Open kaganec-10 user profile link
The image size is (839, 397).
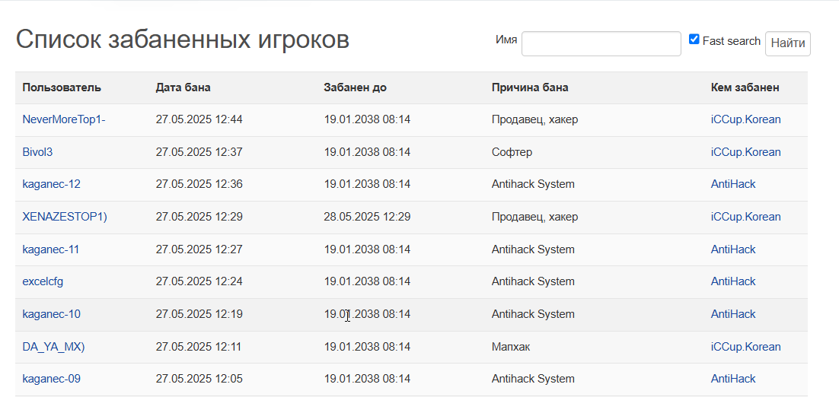pos(51,313)
